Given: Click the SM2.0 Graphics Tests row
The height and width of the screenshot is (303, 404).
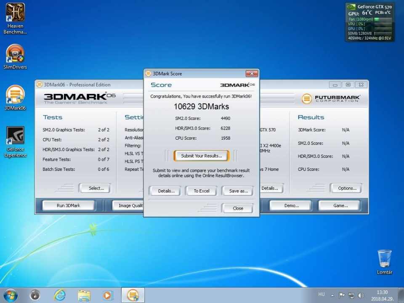Looking at the screenshot, I should [76, 130].
